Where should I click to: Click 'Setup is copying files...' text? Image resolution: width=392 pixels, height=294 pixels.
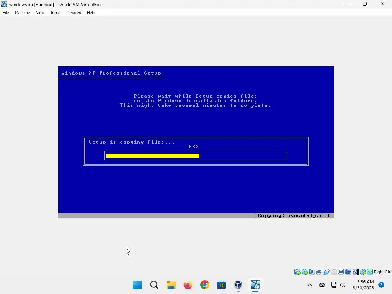pyautogui.click(x=132, y=142)
